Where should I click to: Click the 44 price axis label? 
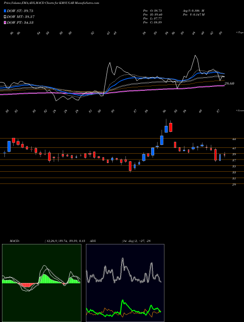tap(234, 139)
